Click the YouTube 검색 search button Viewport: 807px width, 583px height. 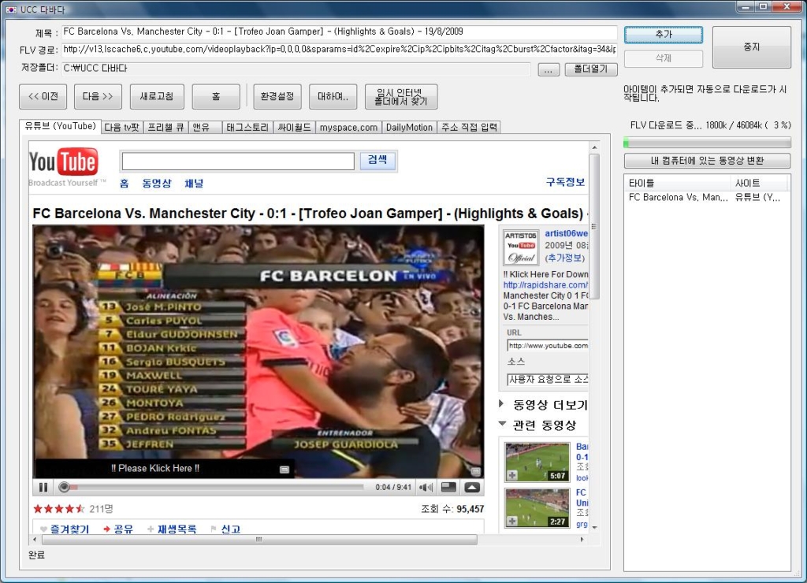click(377, 160)
